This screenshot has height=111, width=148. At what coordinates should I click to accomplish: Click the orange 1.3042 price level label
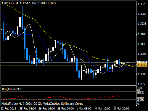point(142,65)
